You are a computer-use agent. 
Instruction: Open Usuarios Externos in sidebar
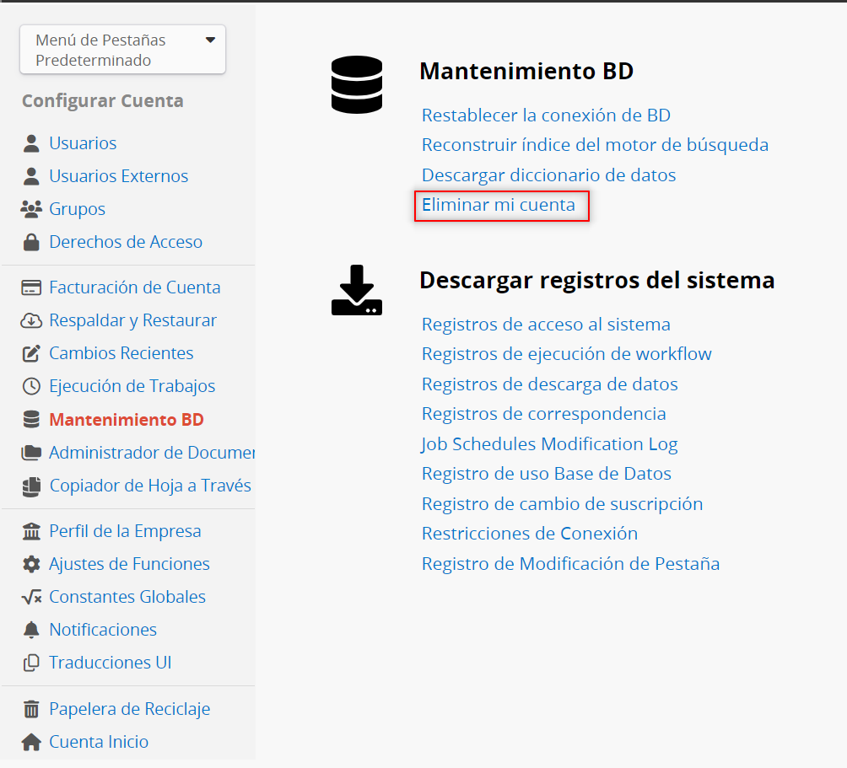point(118,176)
